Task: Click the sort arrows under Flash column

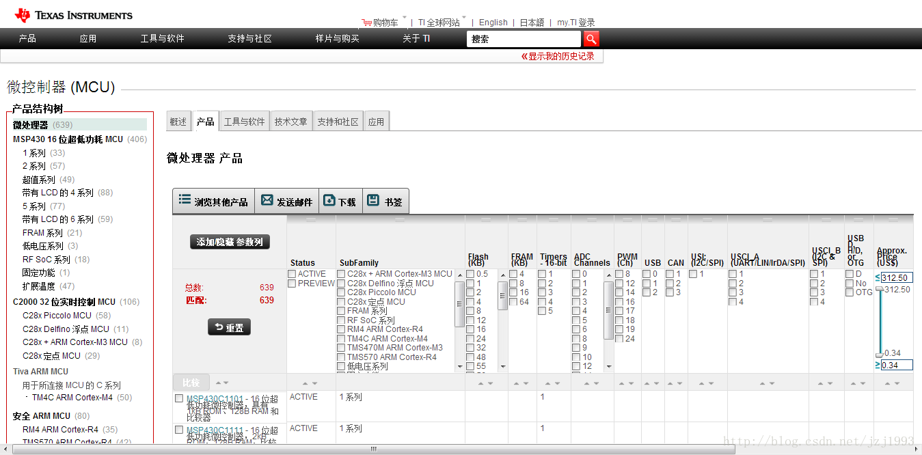Action: [x=485, y=383]
